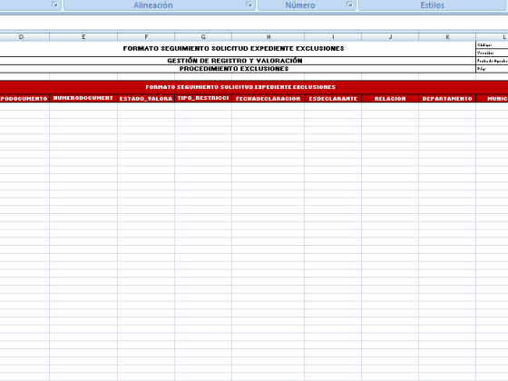Click the 'ESTADO_VALORA' header cell
508x381 pixels.
point(146,98)
